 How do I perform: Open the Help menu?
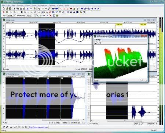pos(67,6)
